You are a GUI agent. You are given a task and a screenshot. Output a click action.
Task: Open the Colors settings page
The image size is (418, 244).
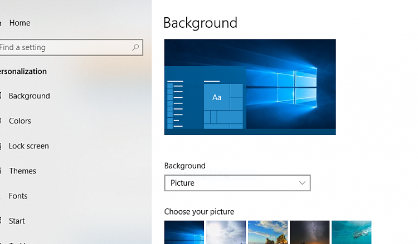pos(20,121)
